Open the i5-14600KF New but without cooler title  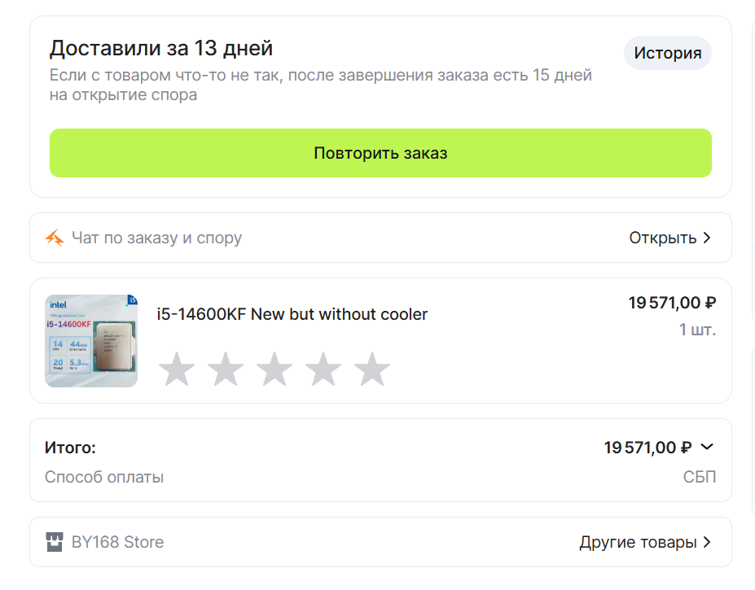click(x=292, y=314)
